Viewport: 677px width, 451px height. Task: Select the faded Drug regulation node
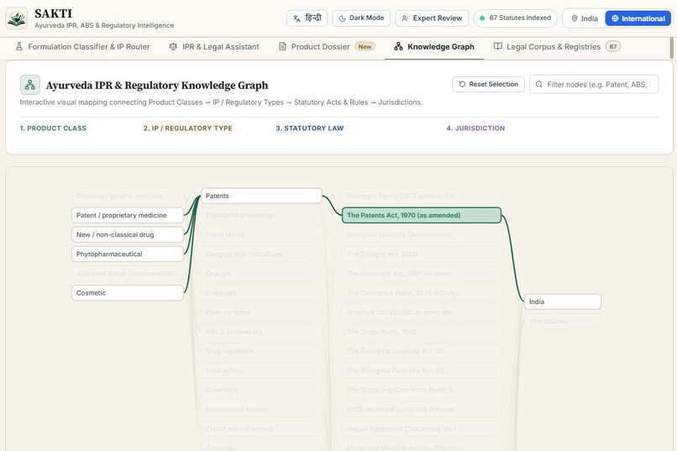[262, 351]
